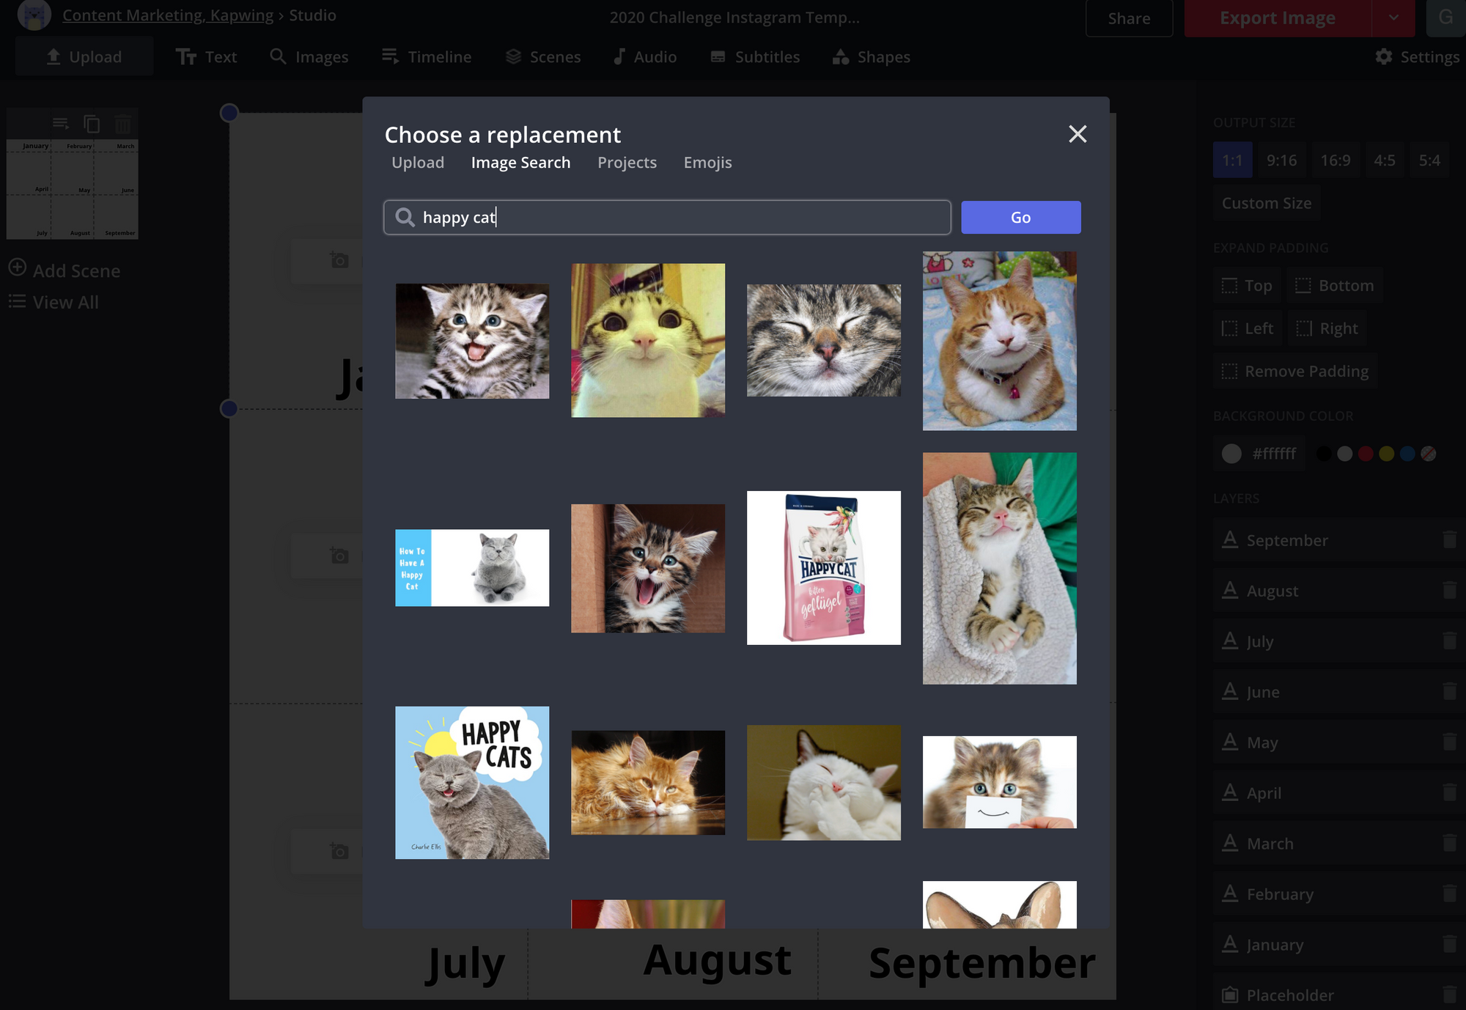The image size is (1466, 1010).
Task: Switch to the Emojis tab
Action: [707, 163]
